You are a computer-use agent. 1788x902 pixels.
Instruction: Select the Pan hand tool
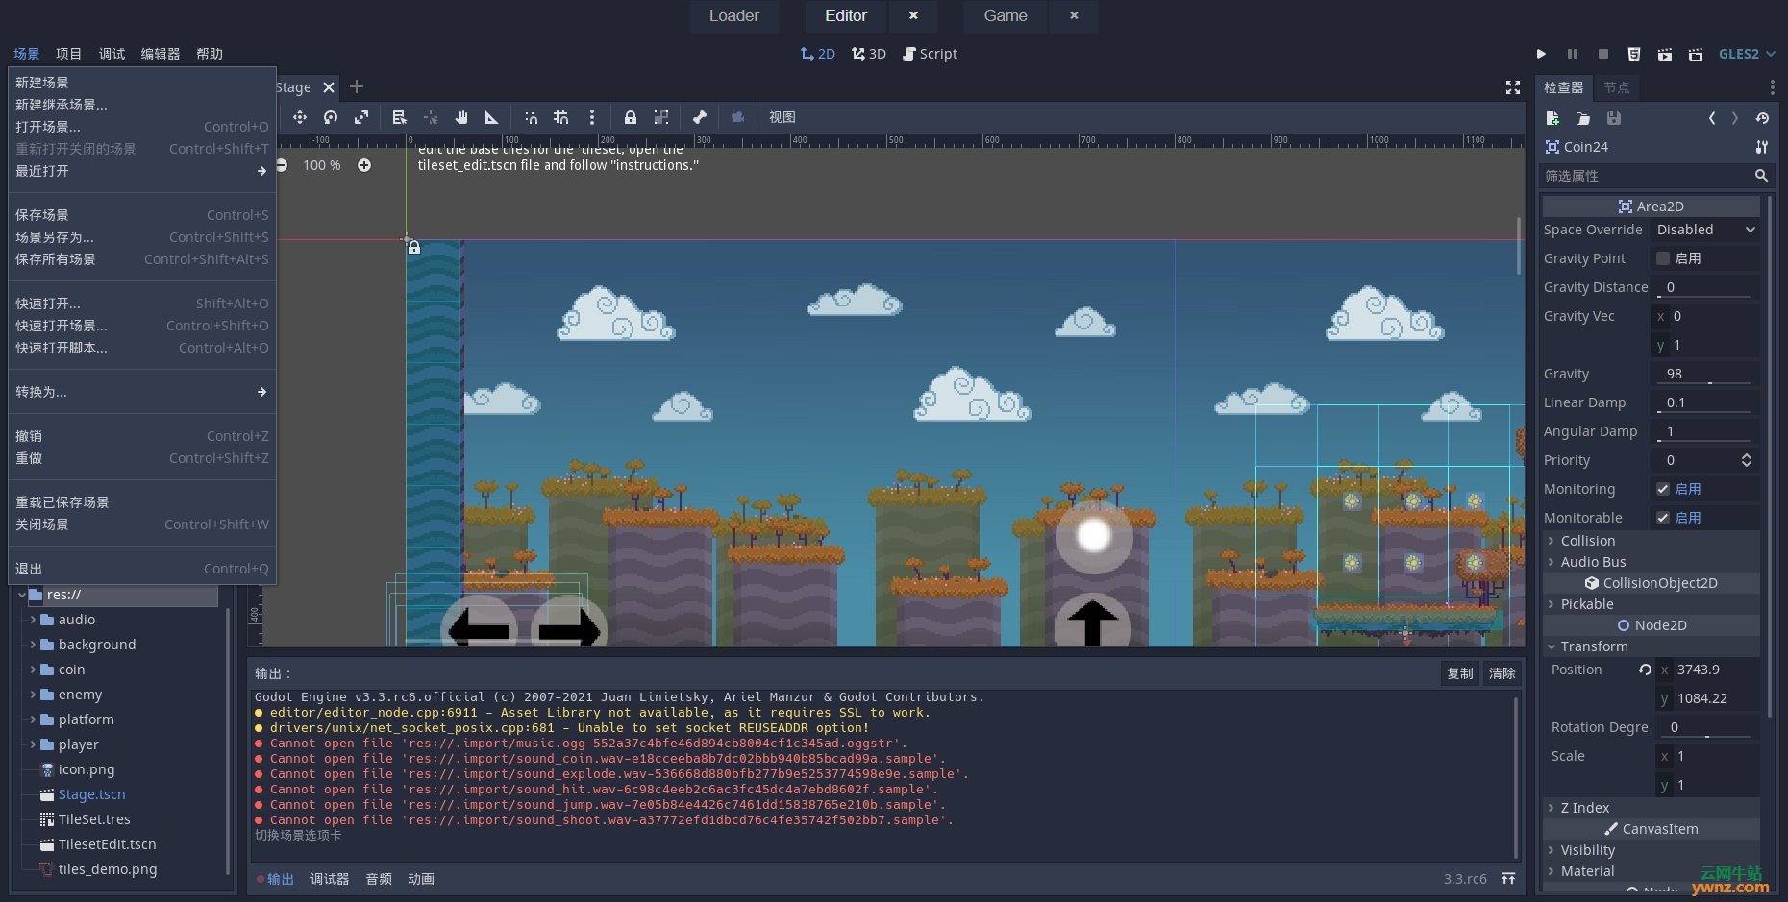(461, 117)
